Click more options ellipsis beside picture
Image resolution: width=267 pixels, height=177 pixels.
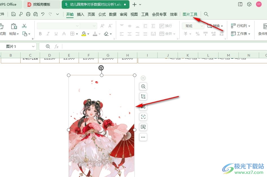pos(143,137)
